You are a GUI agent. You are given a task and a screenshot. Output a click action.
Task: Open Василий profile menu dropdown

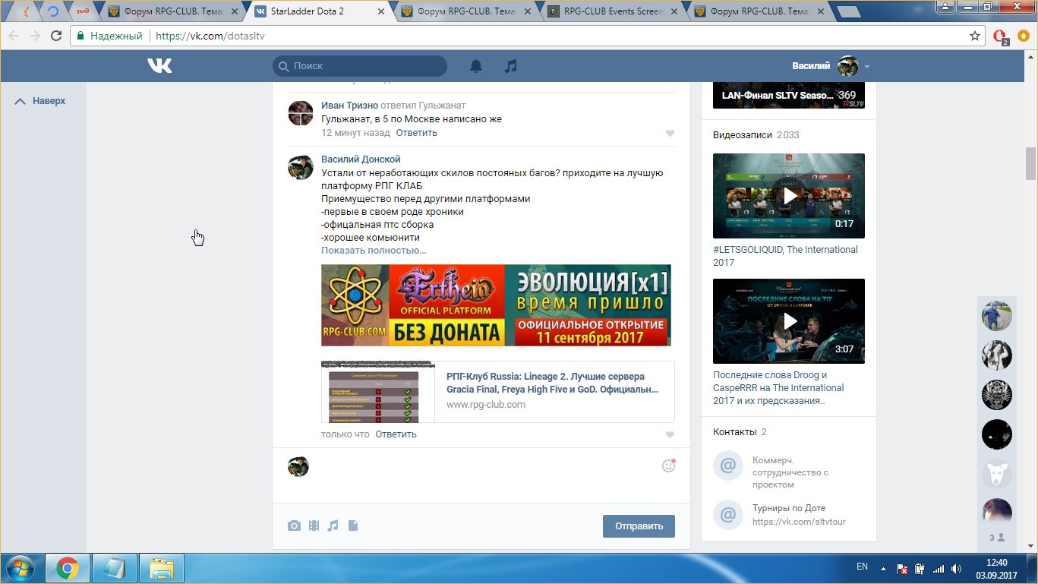click(x=831, y=66)
